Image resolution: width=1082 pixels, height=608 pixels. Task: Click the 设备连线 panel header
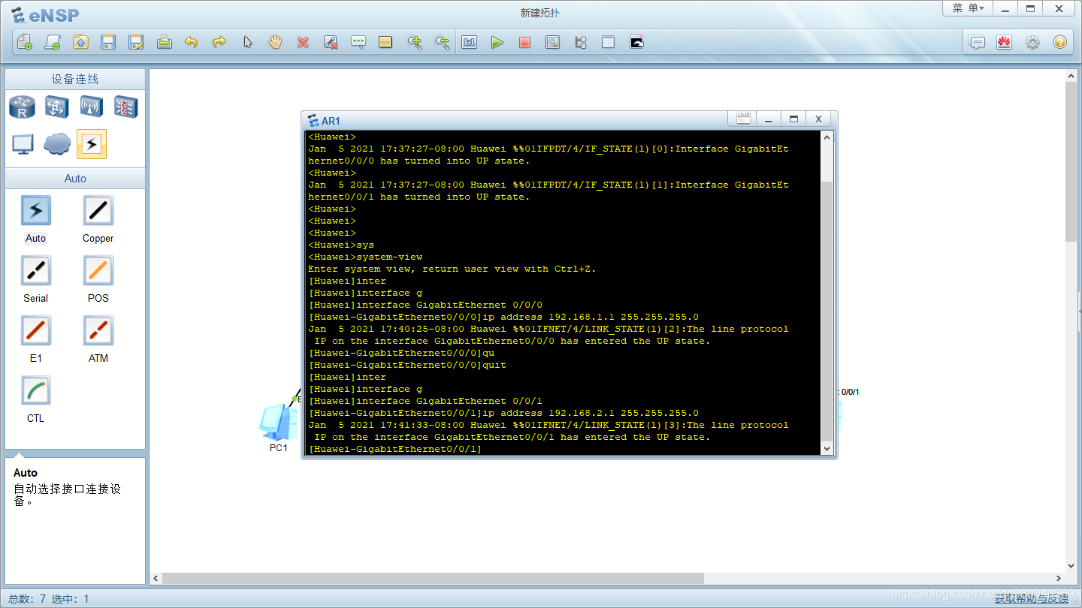[75, 79]
